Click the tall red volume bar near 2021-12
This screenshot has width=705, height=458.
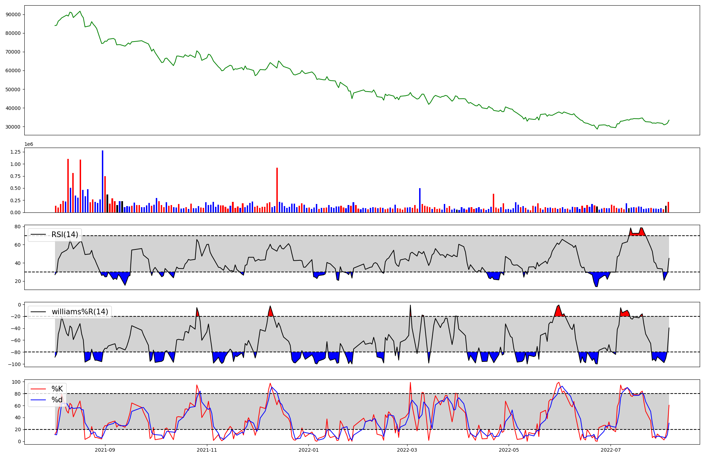tap(277, 190)
